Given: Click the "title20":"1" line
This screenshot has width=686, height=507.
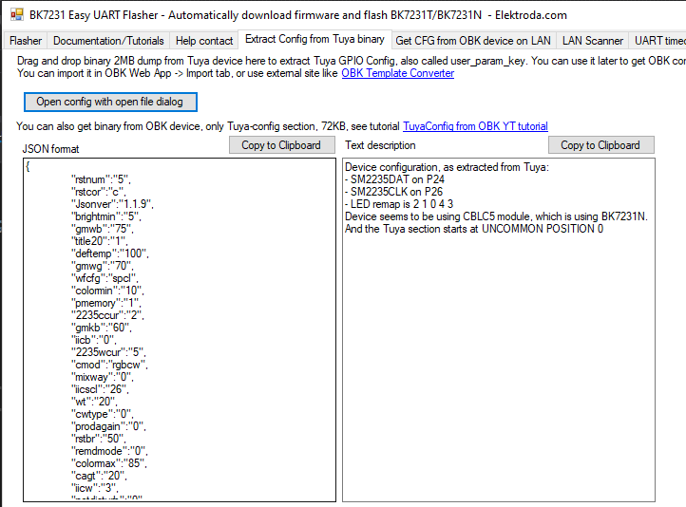Looking at the screenshot, I should 100,241.
